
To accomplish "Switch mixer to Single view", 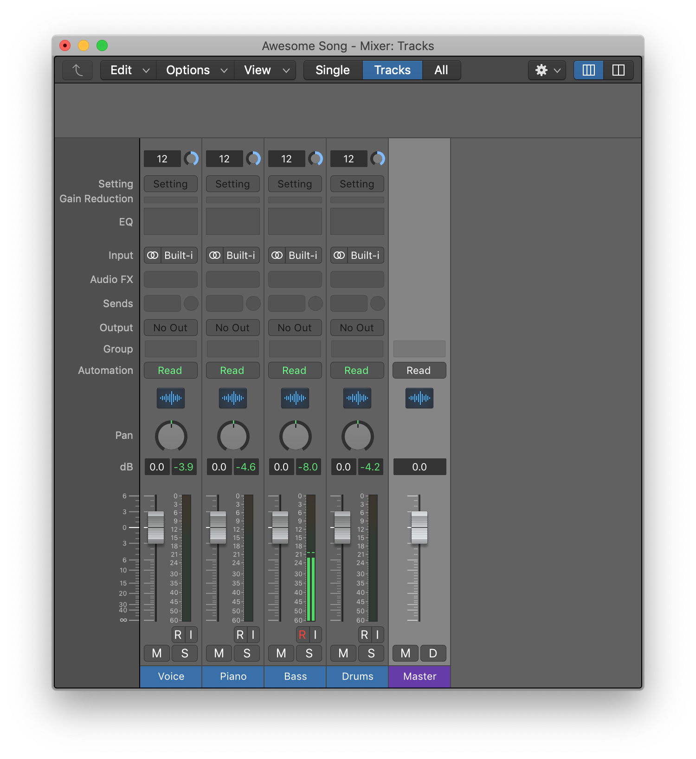I will [333, 70].
